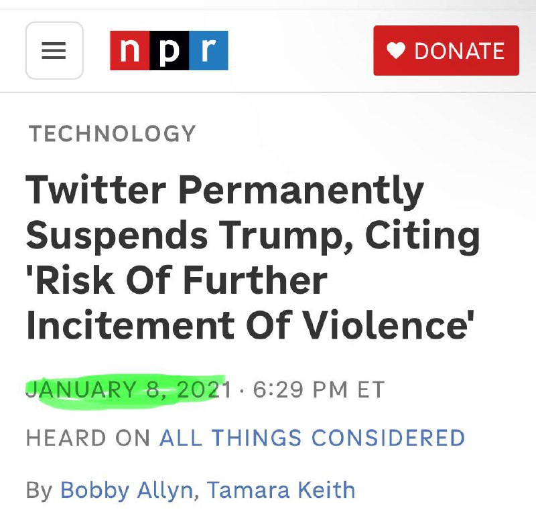
Task: Click the heart icon in Donate button
Action: [396, 50]
